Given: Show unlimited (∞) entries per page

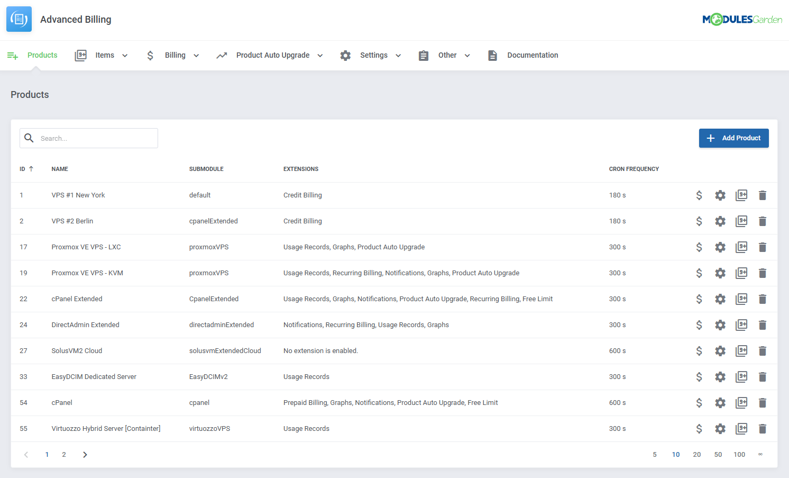Looking at the screenshot, I should [x=760, y=455].
